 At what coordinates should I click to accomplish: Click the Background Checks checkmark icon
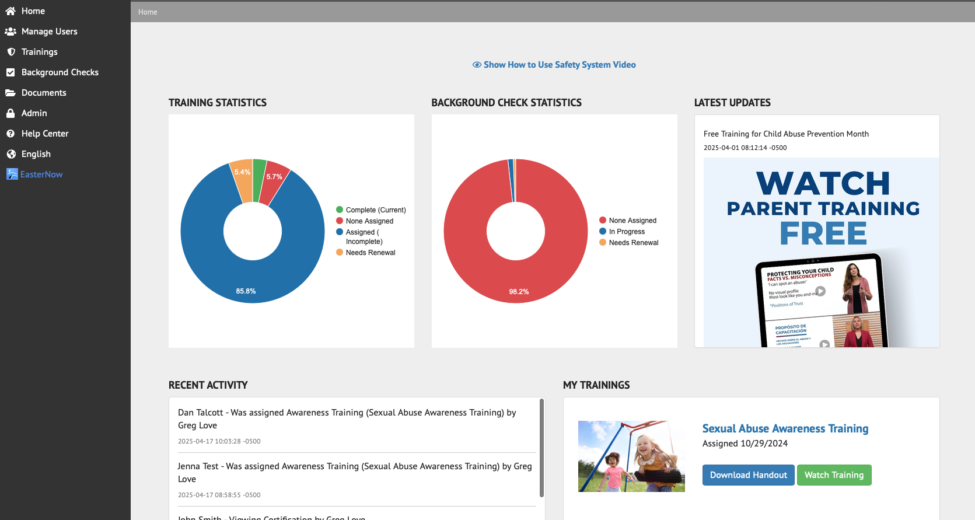pyautogui.click(x=11, y=72)
